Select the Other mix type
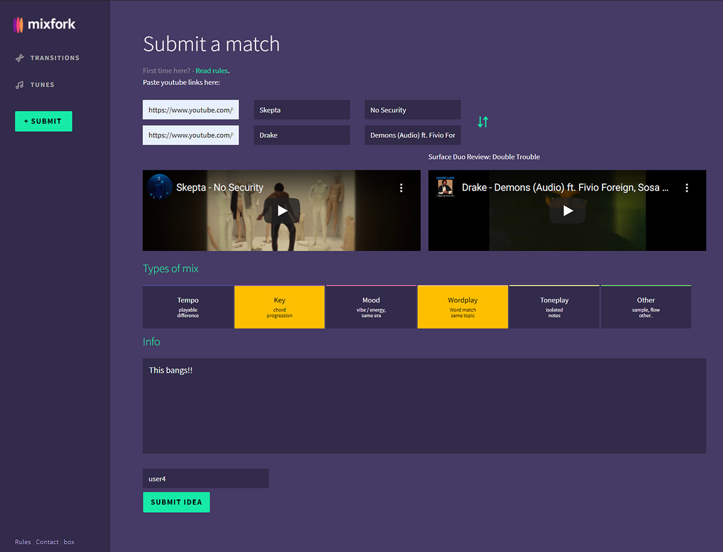The width and height of the screenshot is (723, 552). 646,307
